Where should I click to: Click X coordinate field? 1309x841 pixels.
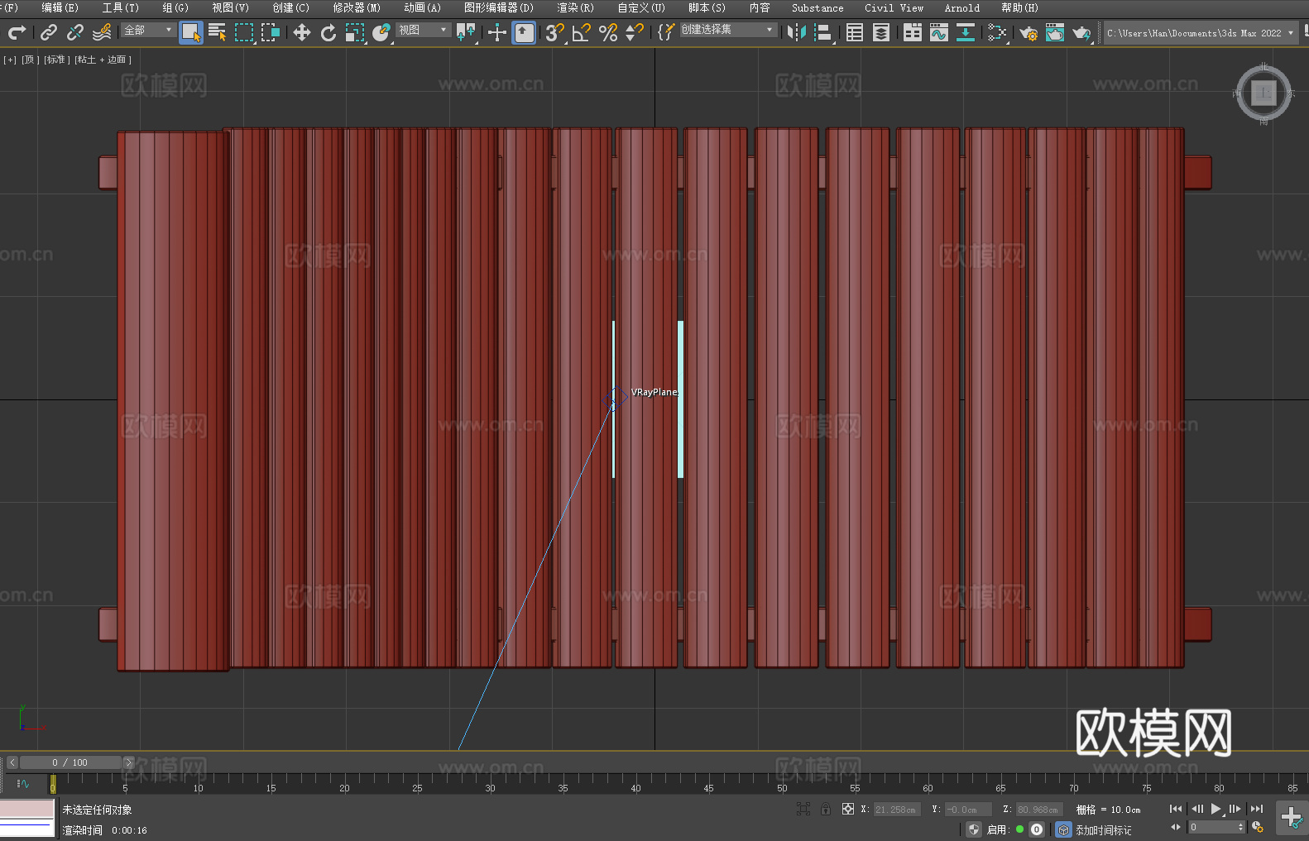[x=897, y=810]
